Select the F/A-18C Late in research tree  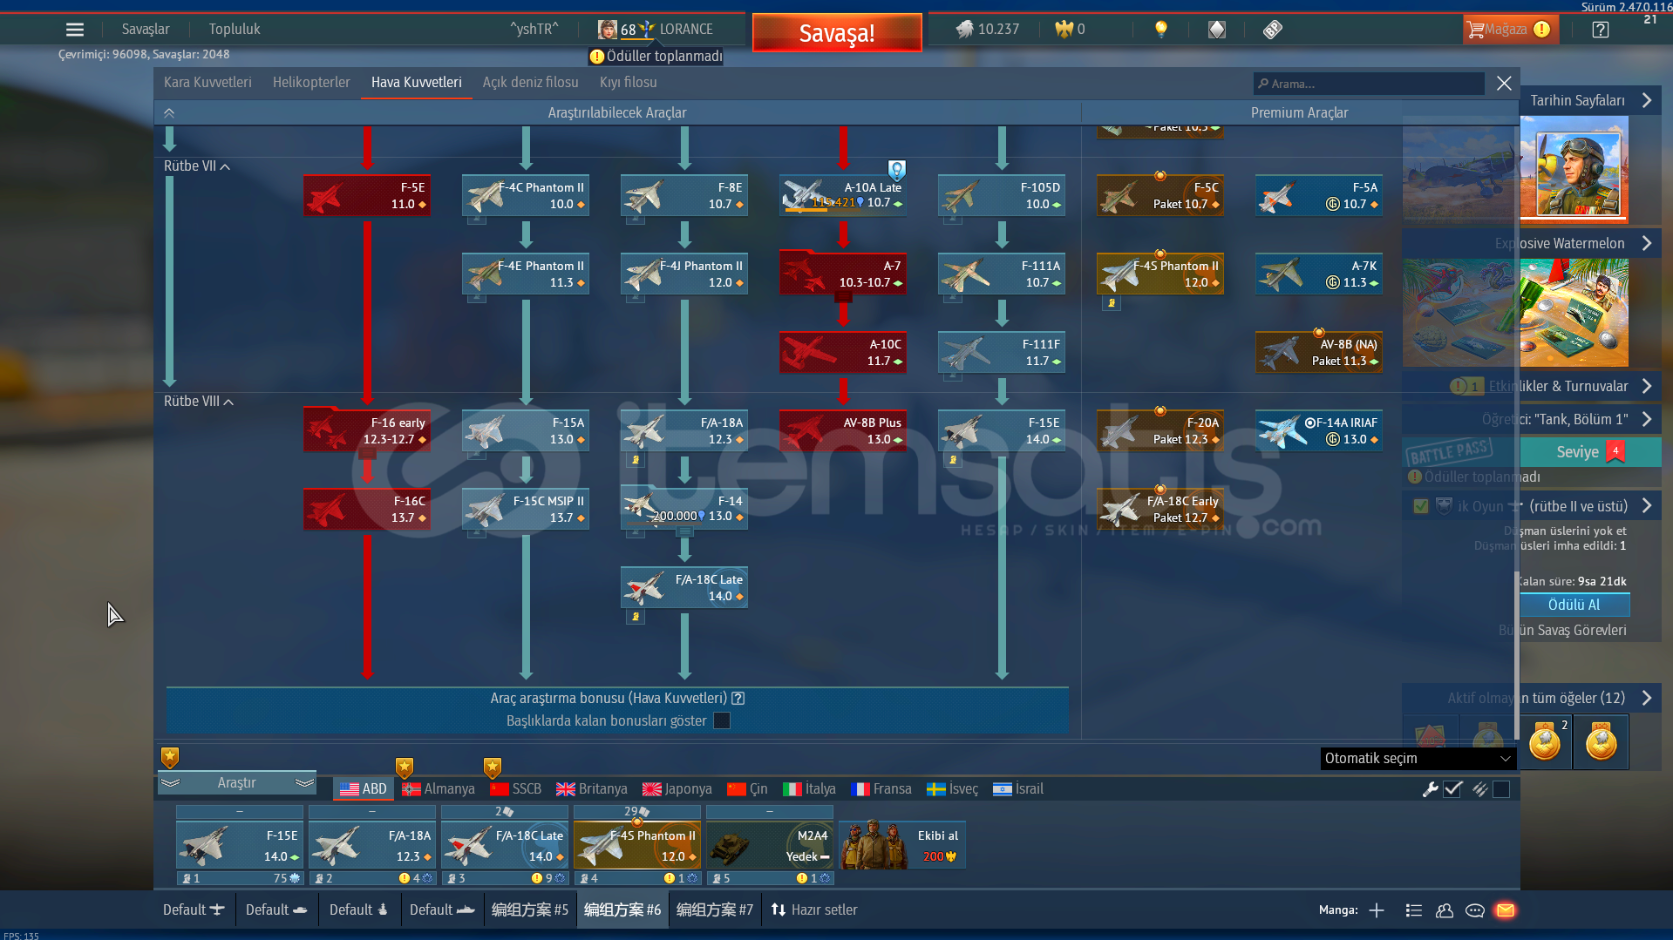tap(684, 587)
